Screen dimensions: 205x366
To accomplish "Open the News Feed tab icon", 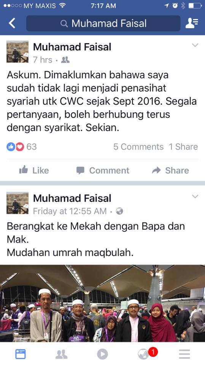I will (21, 354).
